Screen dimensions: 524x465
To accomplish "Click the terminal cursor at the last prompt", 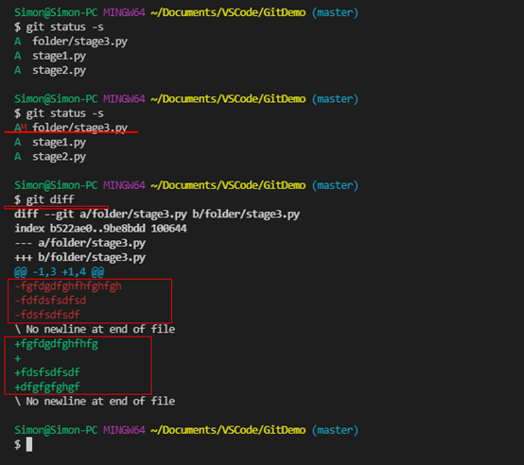I will tap(29, 444).
